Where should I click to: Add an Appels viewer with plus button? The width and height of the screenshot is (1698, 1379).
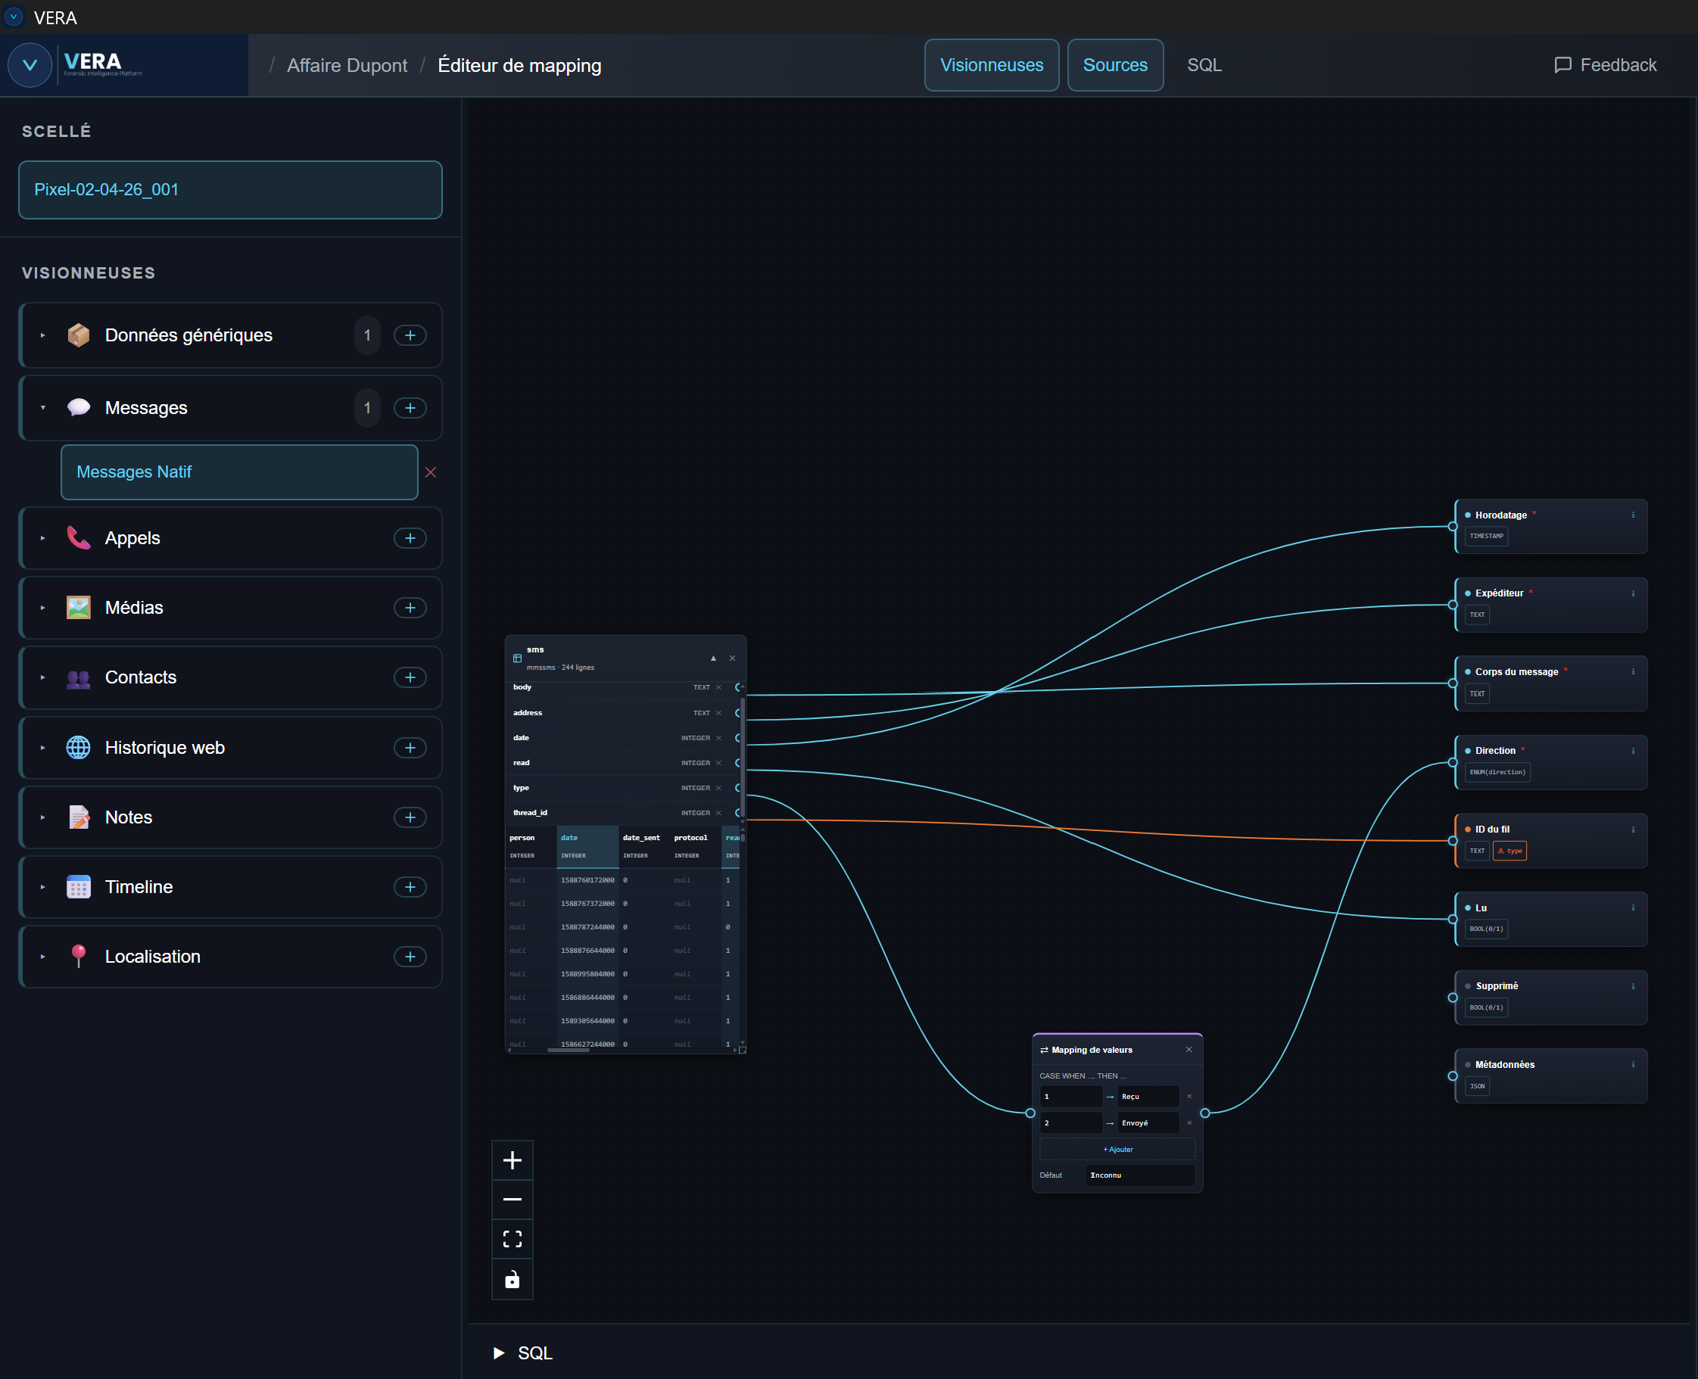pos(410,538)
